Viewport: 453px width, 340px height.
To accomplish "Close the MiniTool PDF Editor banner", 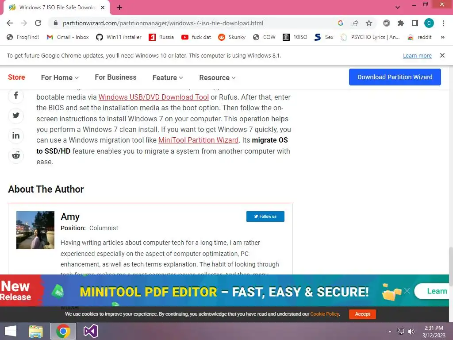I will (407, 291).
